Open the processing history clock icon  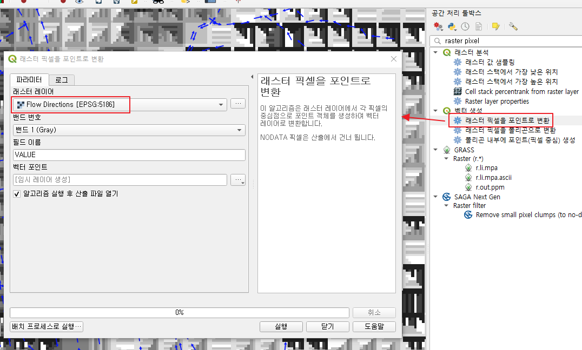pos(465,26)
